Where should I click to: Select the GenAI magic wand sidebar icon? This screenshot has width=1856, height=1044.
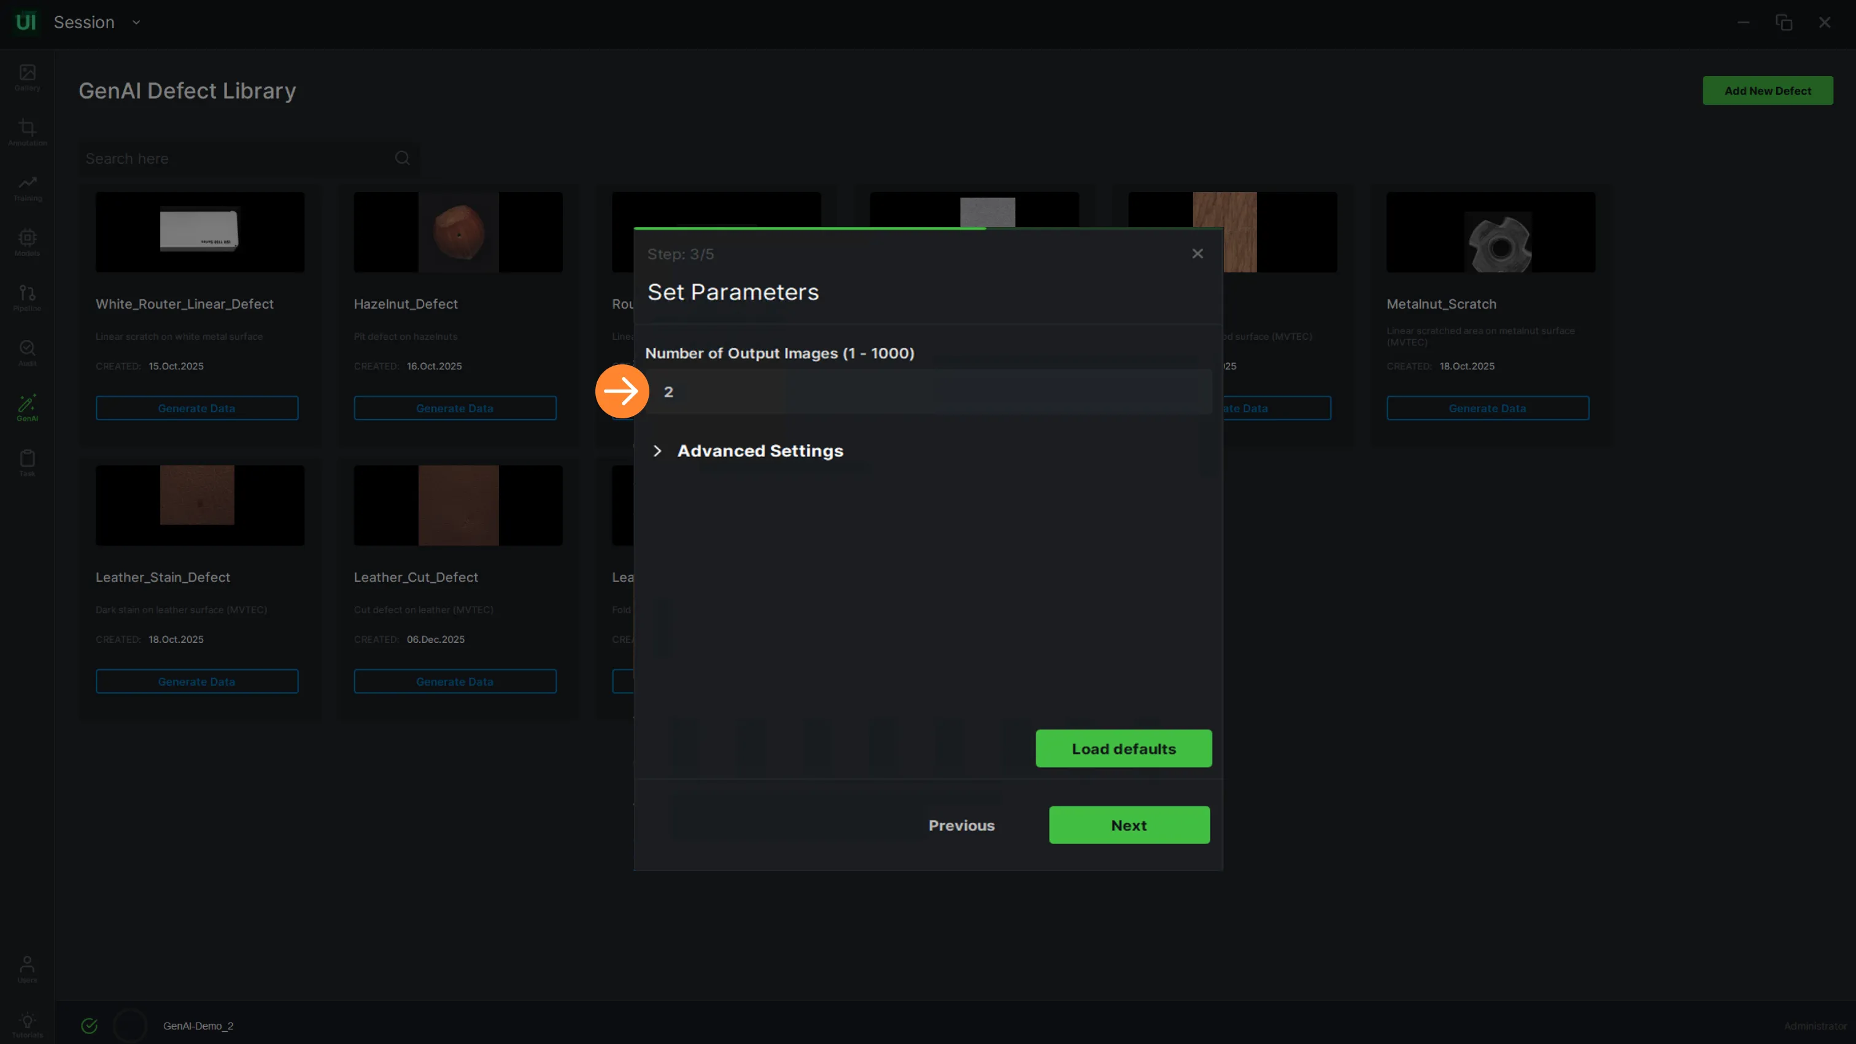click(x=28, y=409)
